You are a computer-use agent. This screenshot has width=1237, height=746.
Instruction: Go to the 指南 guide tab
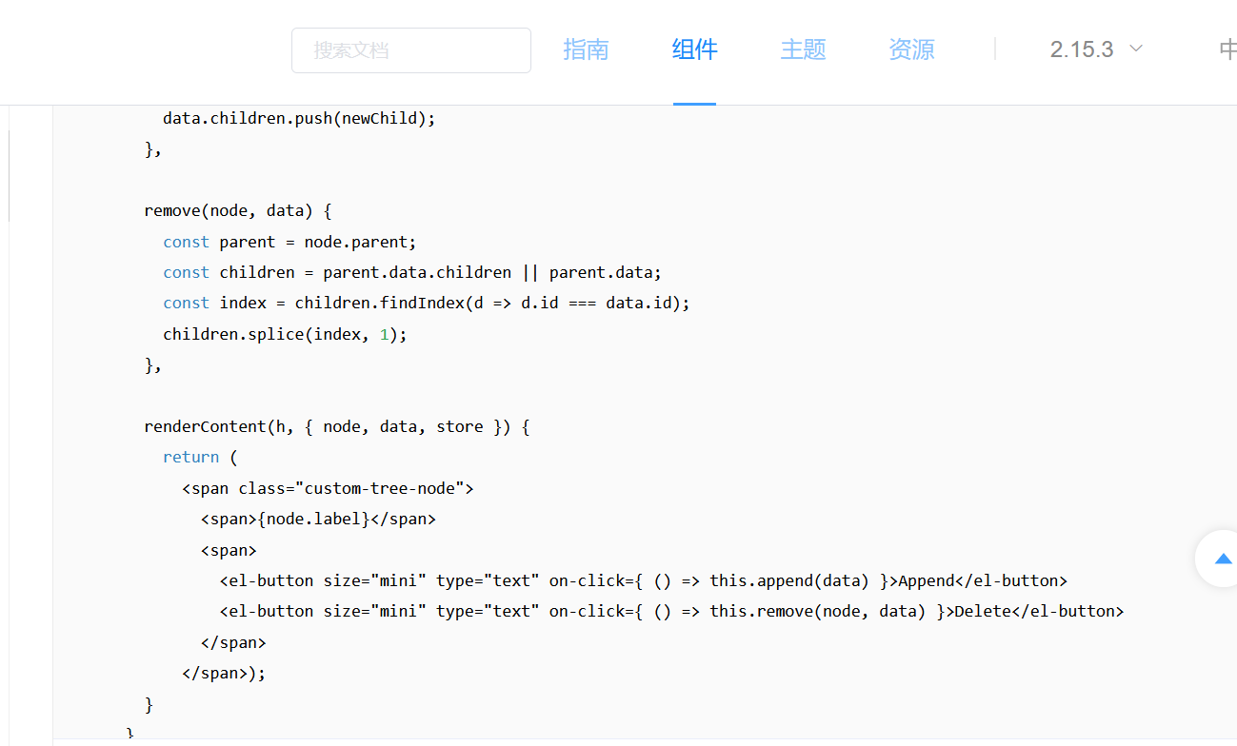click(586, 49)
